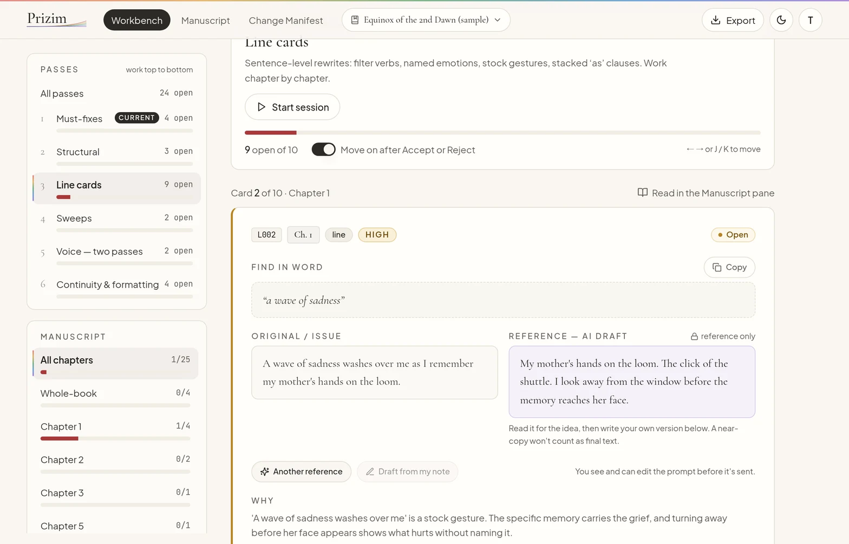Click the sparkle Another reference button

click(301, 471)
